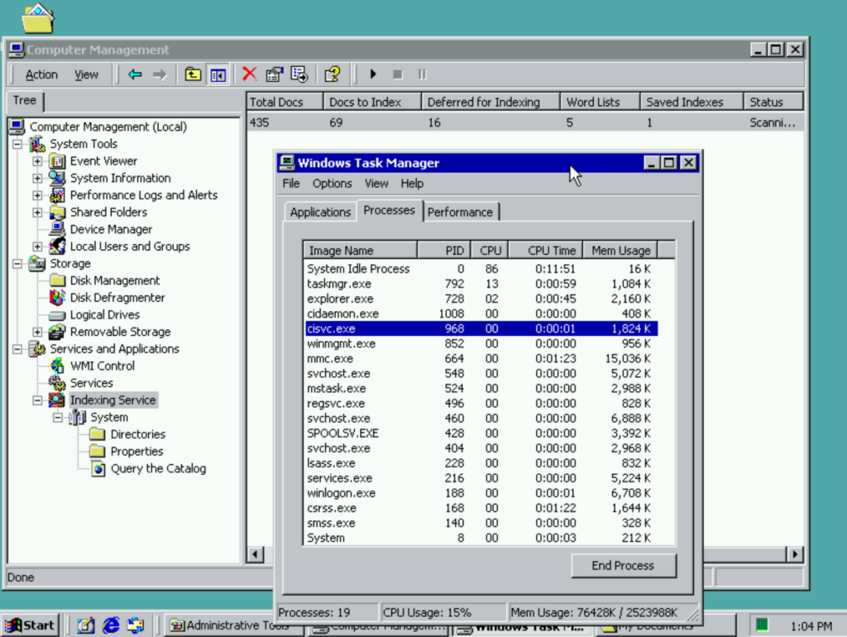Toggle the Show/Hide Console Tree icon
Image resolution: width=847 pixels, height=637 pixels.
point(218,74)
